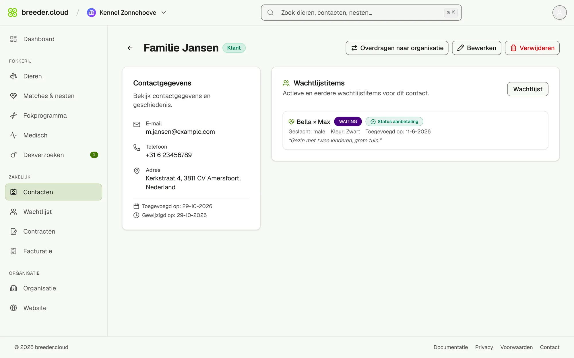Click the Adres map pin icon
This screenshot has height=358, width=574.
pos(137,171)
